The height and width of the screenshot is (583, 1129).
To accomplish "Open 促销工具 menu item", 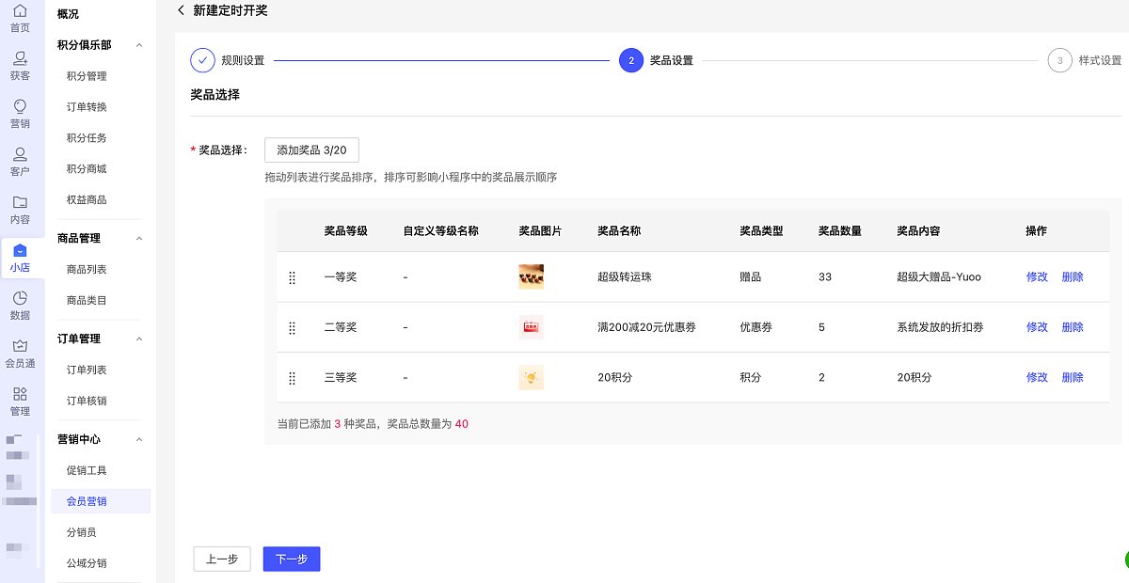I will pos(87,470).
